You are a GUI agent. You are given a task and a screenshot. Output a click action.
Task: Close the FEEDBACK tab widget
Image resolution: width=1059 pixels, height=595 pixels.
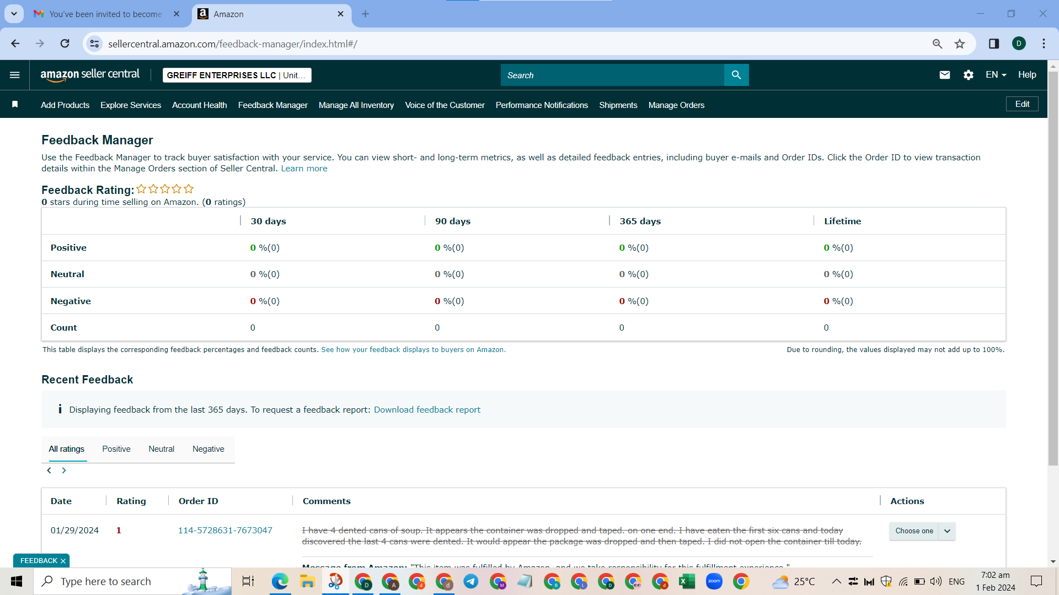click(x=63, y=561)
